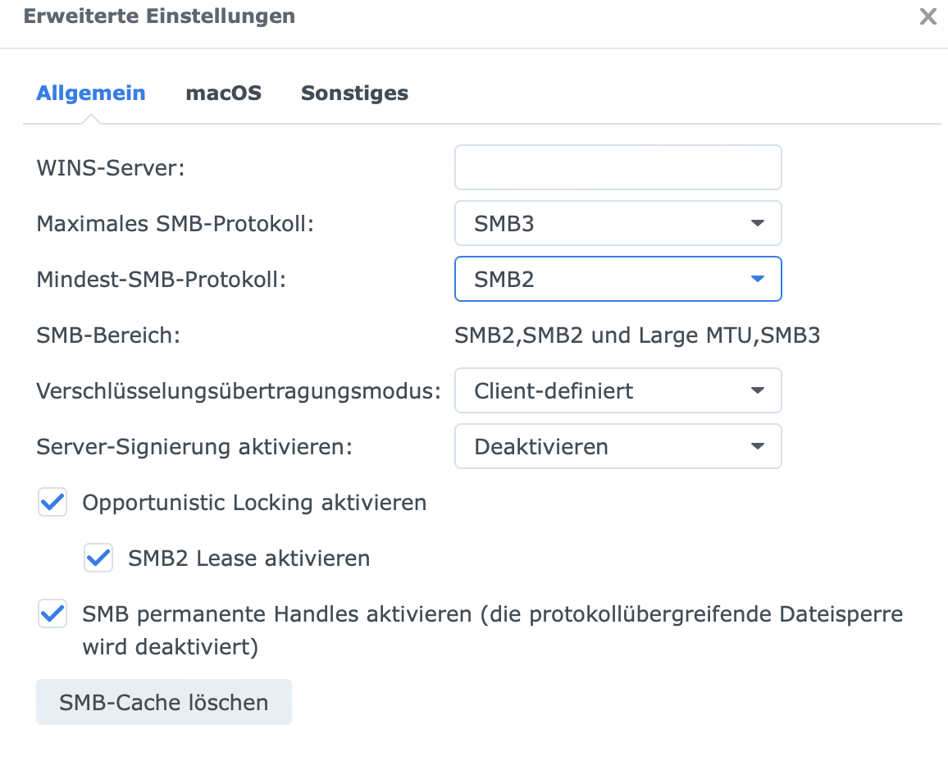948x784 pixels.
Task: Click the SMB2 Lease aktivieren label
Action: coord(248,559)
